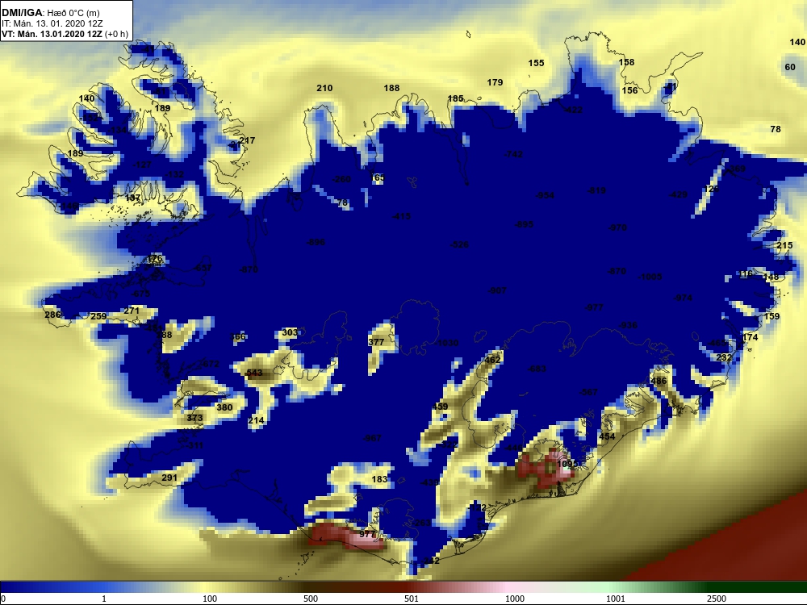Click the 286 value on the western peninsula
The width and height of the screenshot is (807, 605).
pos(52,315)
